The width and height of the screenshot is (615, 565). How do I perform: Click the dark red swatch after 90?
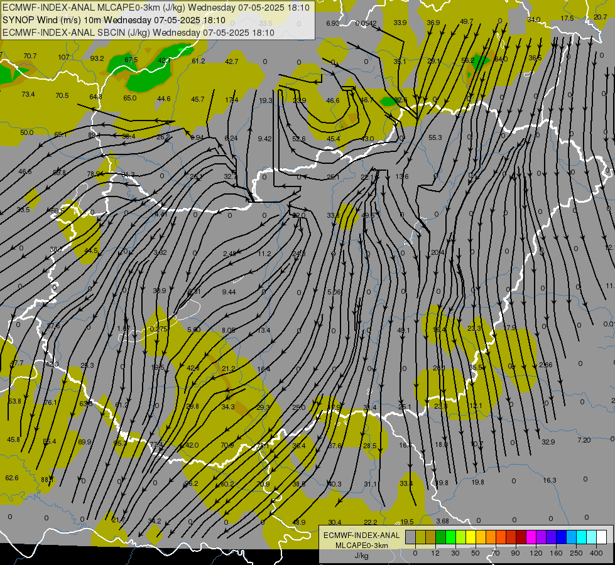coord(521,537)
